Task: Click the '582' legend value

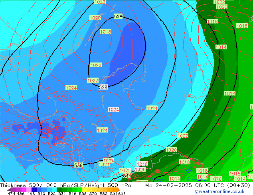Action: click(103, 193)
